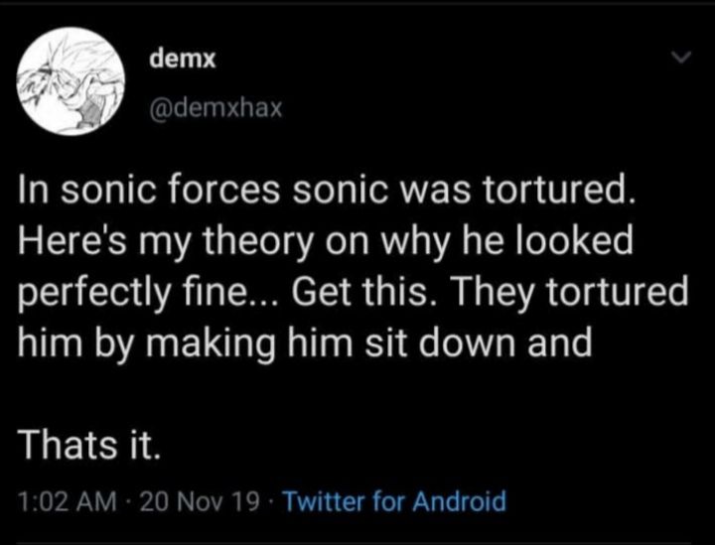Open demx's profile picture avatar
Viewport: 715px width, 545px height.
pos(71,81)
